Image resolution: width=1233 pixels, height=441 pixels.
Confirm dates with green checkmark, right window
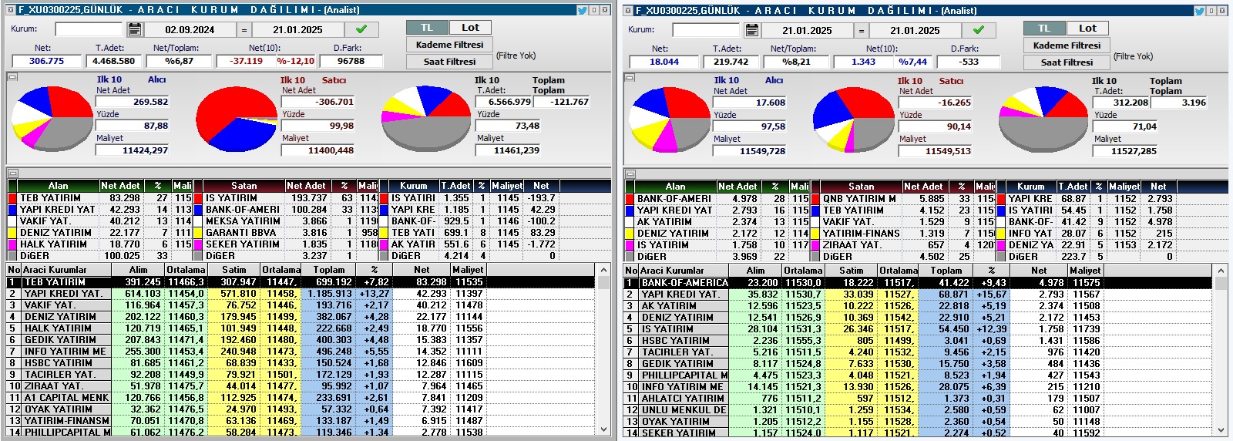(x=978, y=30)
